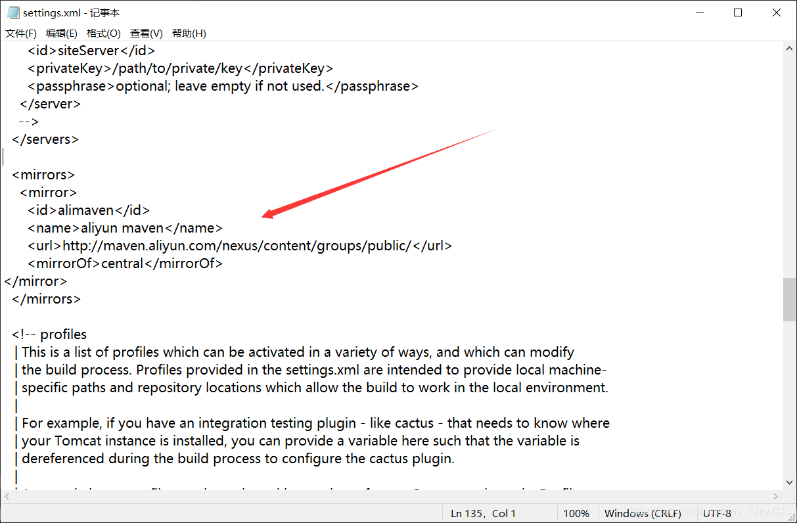The width and height of the screenshot is (797, 523).
Task: Open the 编辑(E) menu
Action: (62, 33)
